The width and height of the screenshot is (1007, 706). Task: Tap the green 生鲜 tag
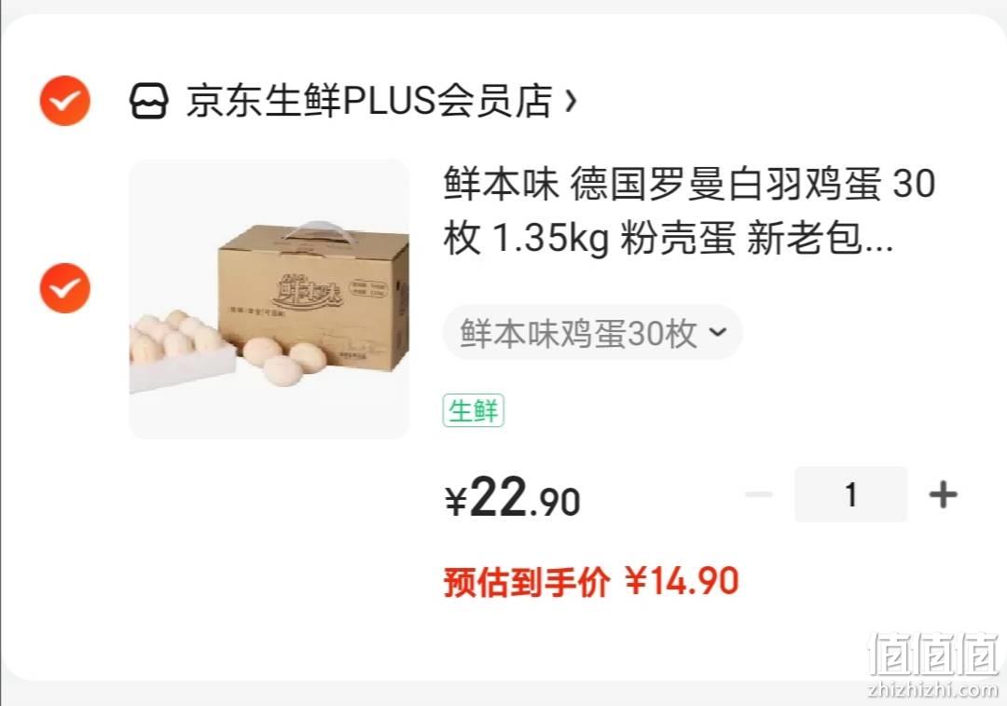coord(474,410)
